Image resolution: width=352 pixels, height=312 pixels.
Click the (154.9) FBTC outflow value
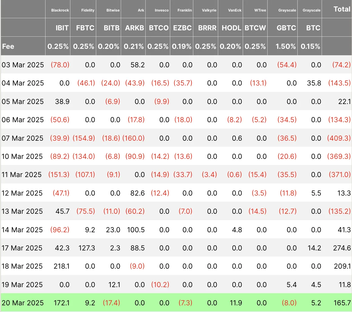click(x=83, y=138)
